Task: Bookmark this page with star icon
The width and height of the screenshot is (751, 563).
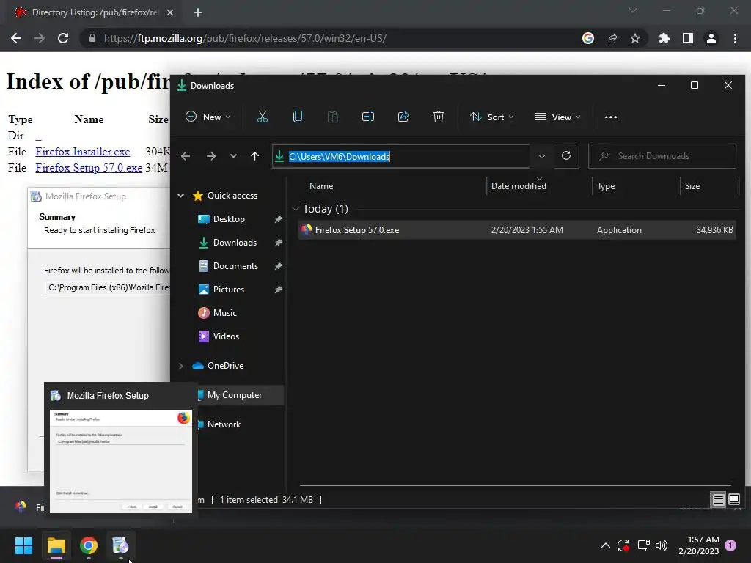Action: point(634,38)
